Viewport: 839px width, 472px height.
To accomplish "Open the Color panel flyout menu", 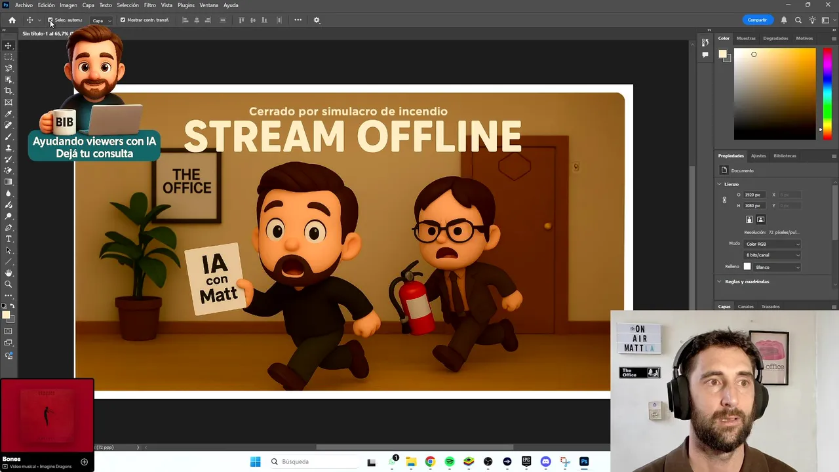I will click(834, 38).
